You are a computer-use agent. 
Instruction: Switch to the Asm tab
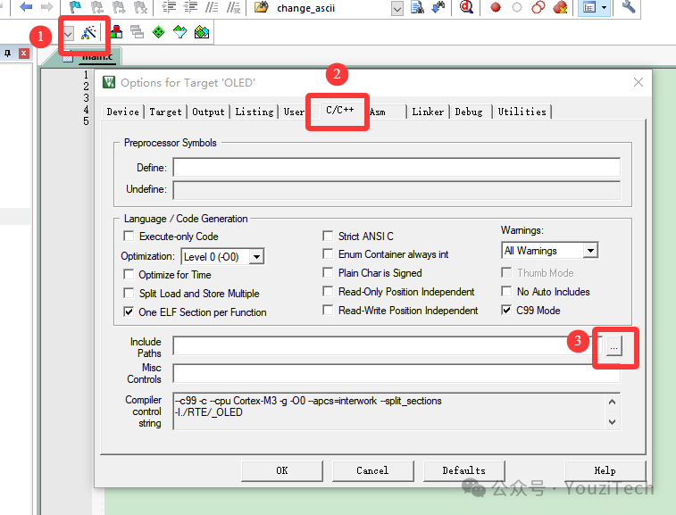click(378, 112)
